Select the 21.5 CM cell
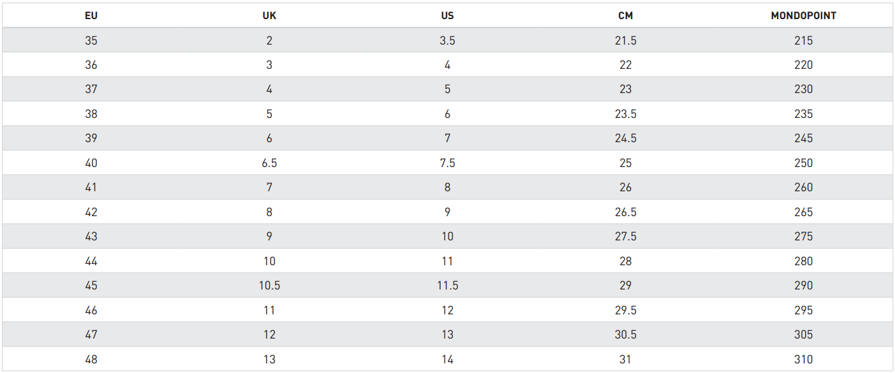Screen dimensions: 895x373 pyautogui.click(x=626, y=40)
